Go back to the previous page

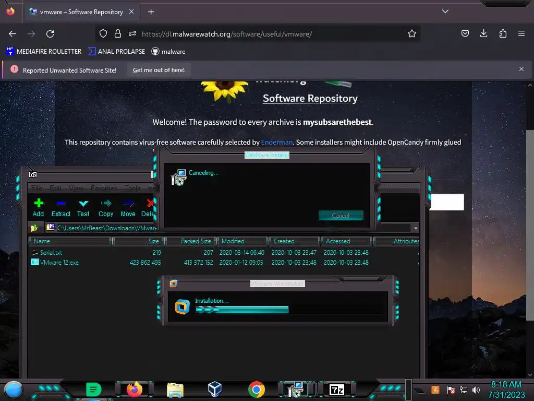click(13, 34)
